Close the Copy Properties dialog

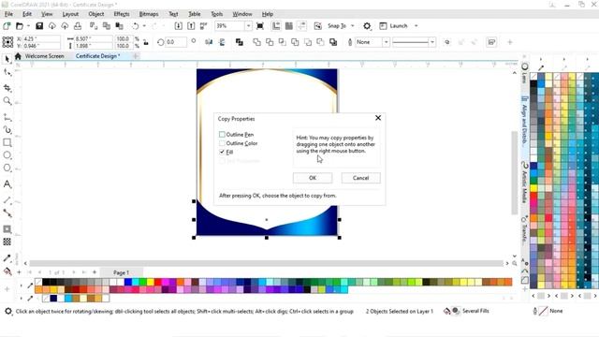coord(378,118)
